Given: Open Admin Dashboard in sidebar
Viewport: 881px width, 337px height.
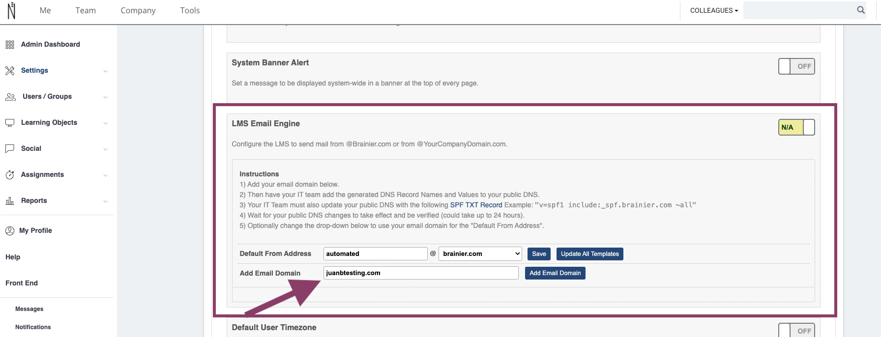Looking at the screenshot, I should (50, 44).
